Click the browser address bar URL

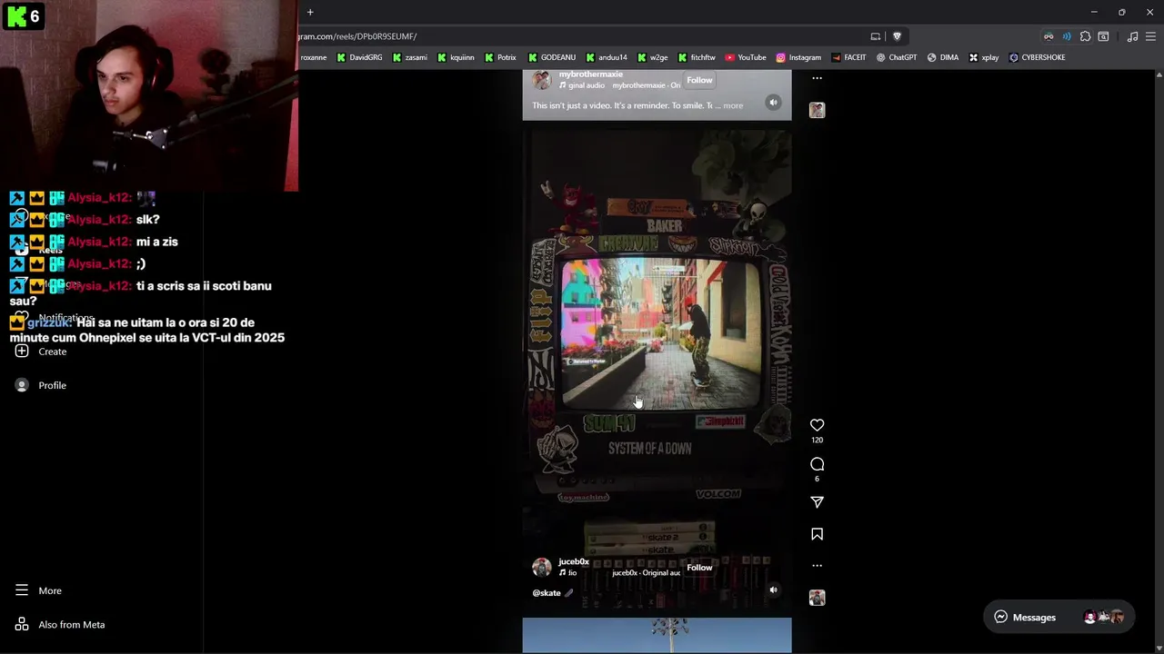point(357,36)
